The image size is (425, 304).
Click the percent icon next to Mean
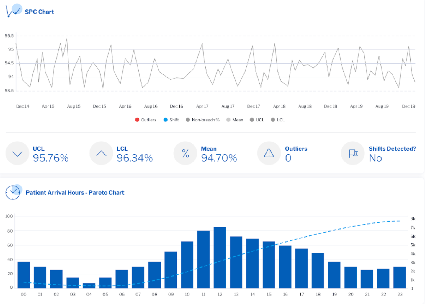click(185, 153)
